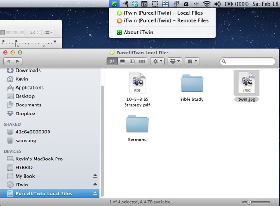This screenshot has width=280, height=206.
Task: Select the HYBRID drive
Action: [50, 167]
